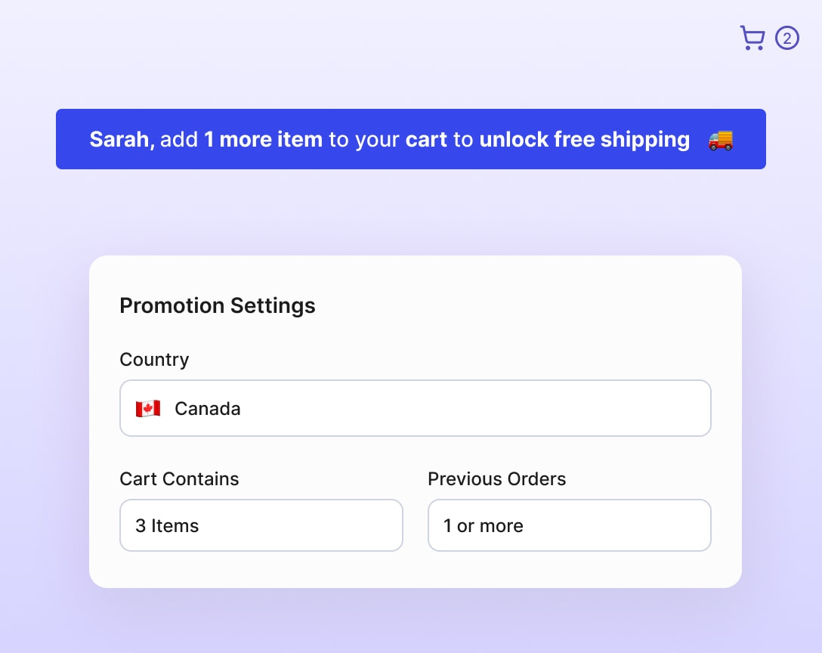Image resolution: width=822 pixels, height=653 pixels.
Task: Click the truck icon after 'unlock free shipping'
Action: 719,139
